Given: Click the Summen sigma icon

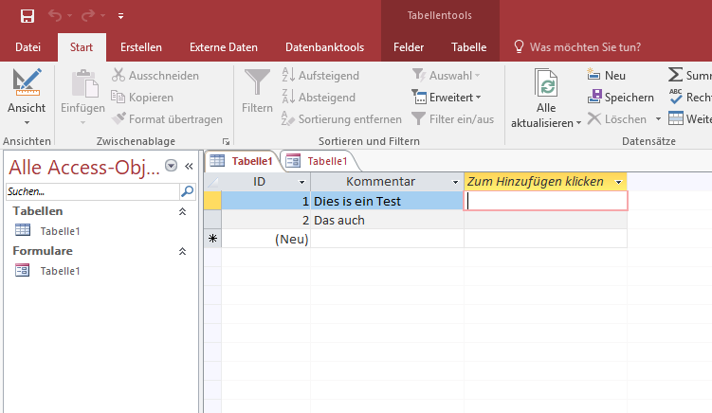Looking at the screenshot, I should 675,75.
